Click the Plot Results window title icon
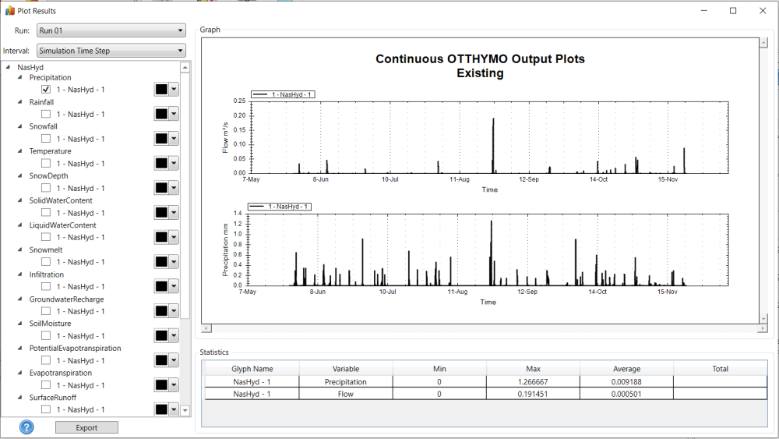Viewport: 779px width, 439px height. point(10,10)
